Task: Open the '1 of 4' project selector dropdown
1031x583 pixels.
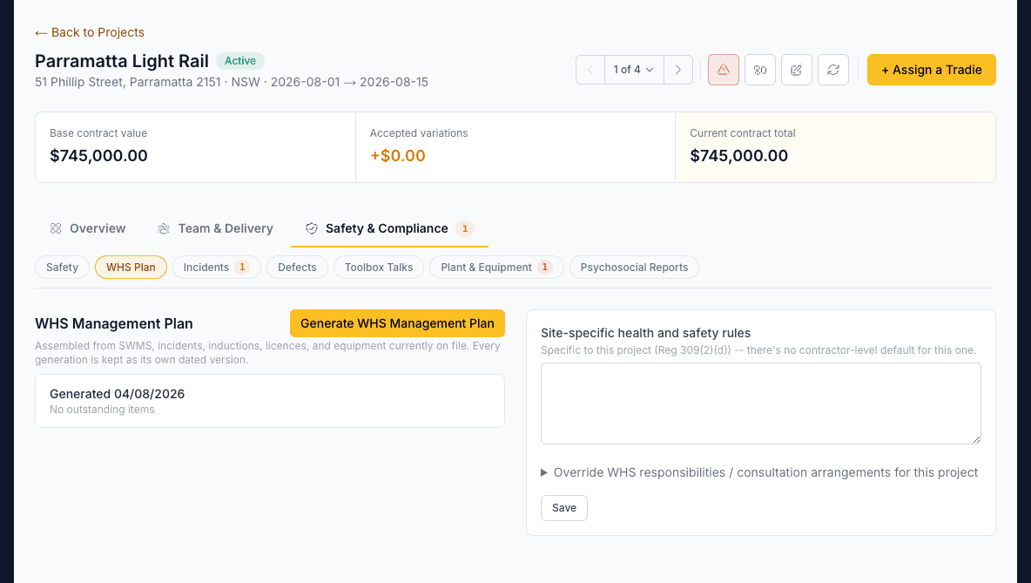Action: point(634,70)
